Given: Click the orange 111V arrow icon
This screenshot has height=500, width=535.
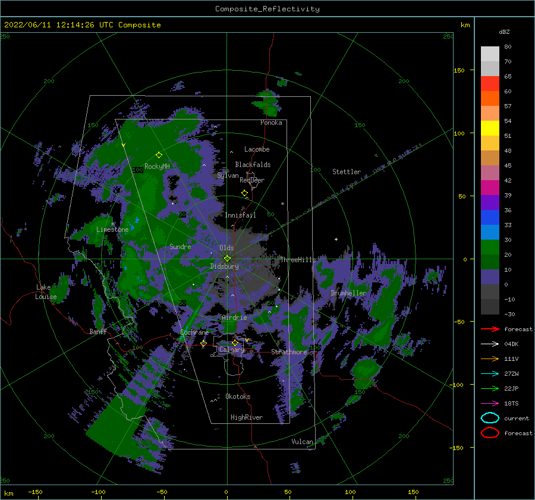Looking at the screenshot, I should coord(490,359).
